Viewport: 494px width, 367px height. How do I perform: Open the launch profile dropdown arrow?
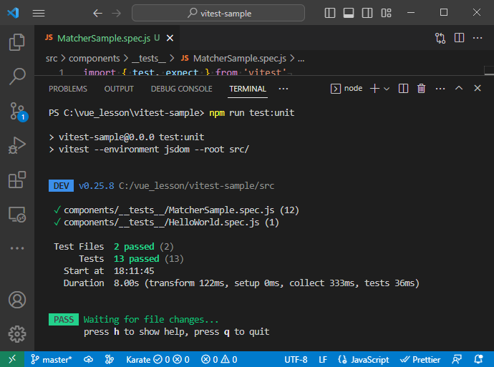[387, 89]
